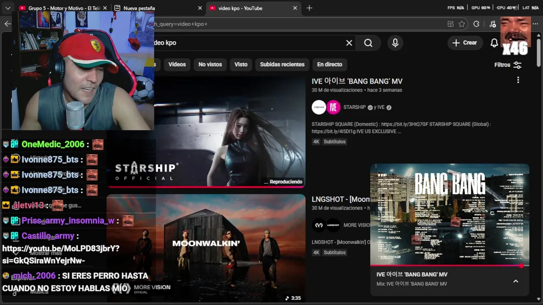Click the STARSHIP SQUARE description text
This screenshot has height=305, width=543.
[401, 128]
